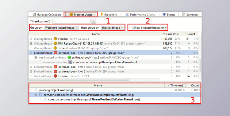Viewport: 230px width, 116px height.
Task: Open the Blocker thread grouping dropdown
Action: click(113, 27)
